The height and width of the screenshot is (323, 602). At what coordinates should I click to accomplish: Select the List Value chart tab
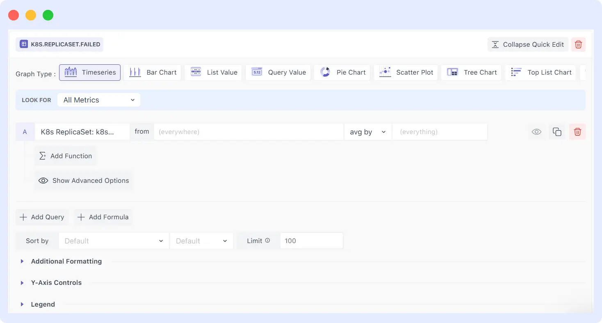click(x=213, y=72)
